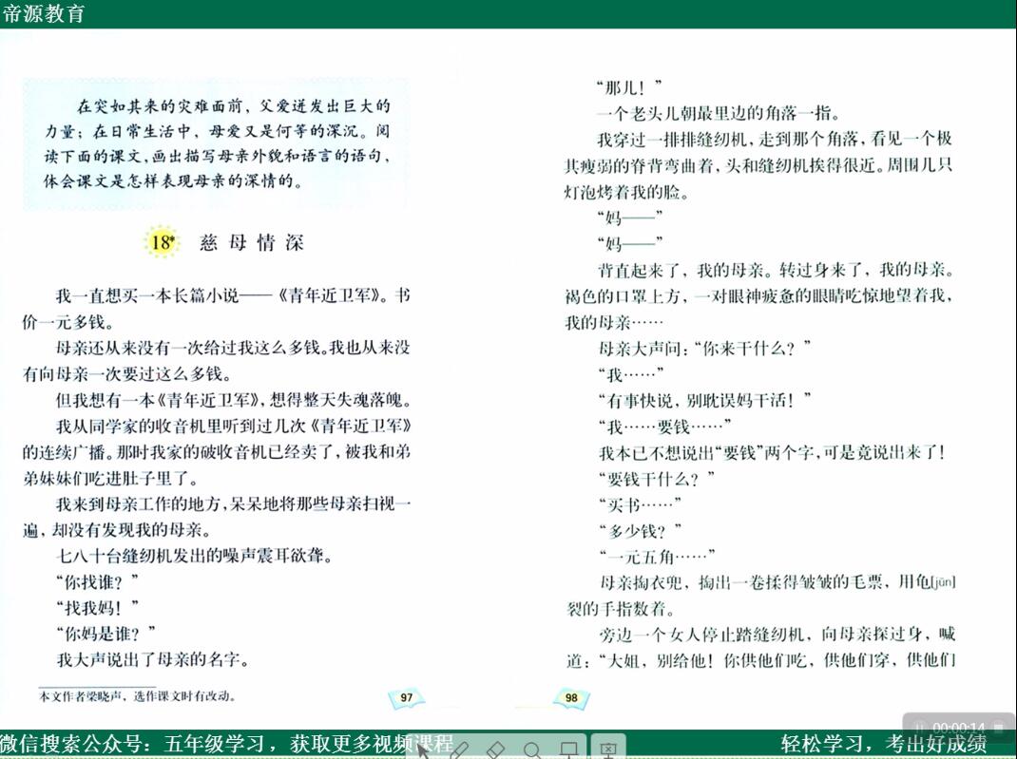Image resolution: width=1017 pixels, height=759 pixels.
Task: Click the line "要钱干什么?"
Action: [x=657, y=479]
